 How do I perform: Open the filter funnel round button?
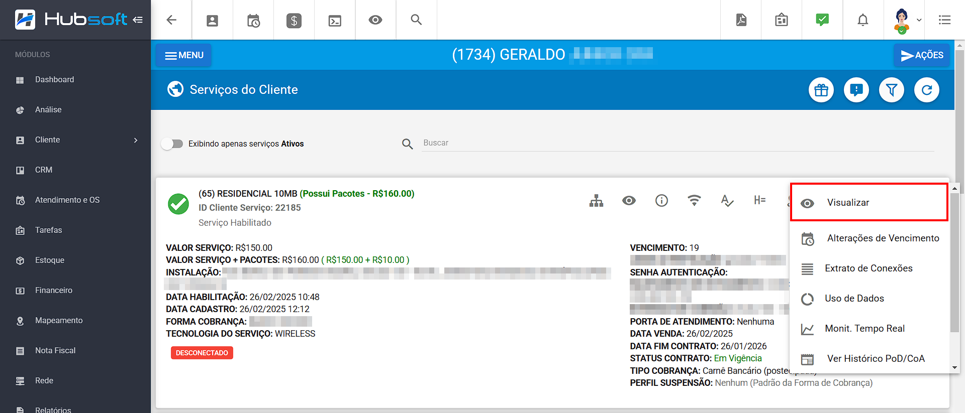(x=892, y=90)
